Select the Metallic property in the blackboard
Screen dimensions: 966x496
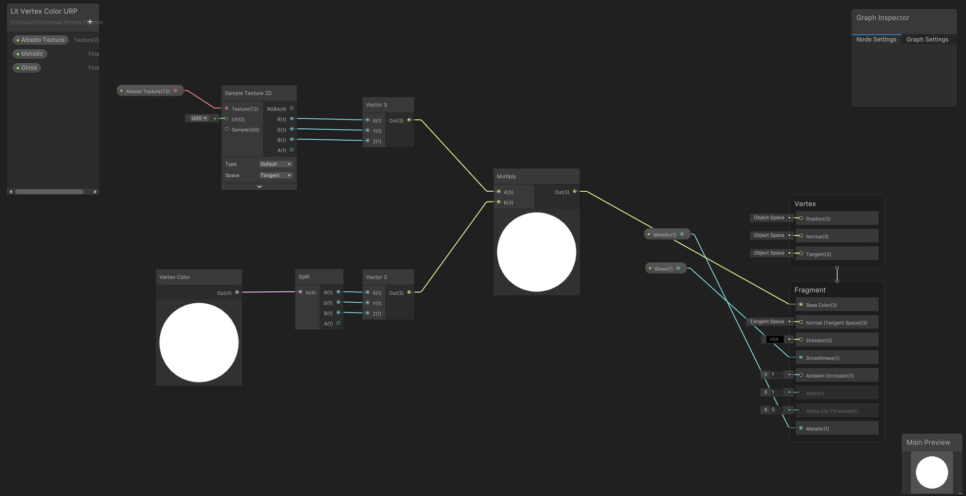(30, 54)
